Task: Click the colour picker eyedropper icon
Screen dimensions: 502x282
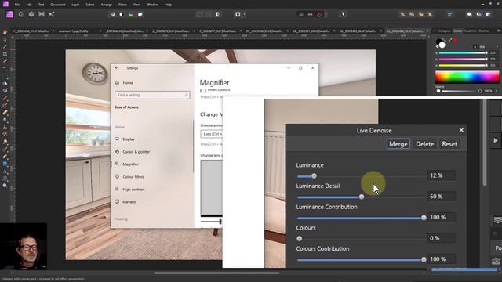Action: 449,41
